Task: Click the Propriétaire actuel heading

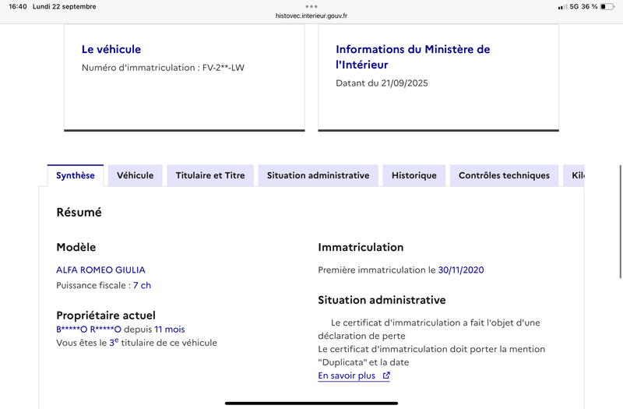Action: [106, 316]
